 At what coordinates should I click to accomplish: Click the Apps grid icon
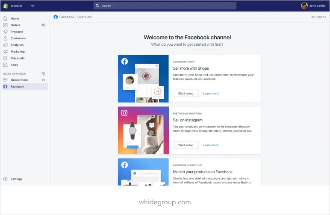[6, 65]
